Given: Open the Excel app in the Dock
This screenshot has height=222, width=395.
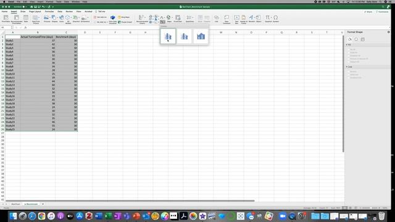Looking at the screenshot, I should click(108, 216).
